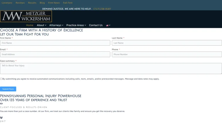The height and width of the screenshot is (124, 222).
Task: Expand the Attorneys dropdown menu
Action: 56,25
